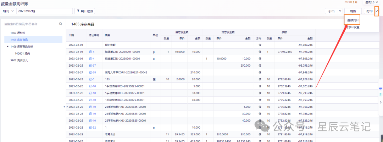Open the 引出 export dropdown arrow
The image size is (383, 142).
[x=340, y=11]
